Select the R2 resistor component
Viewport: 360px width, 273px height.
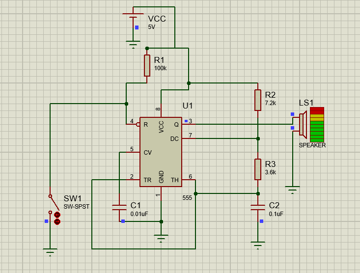(x=258, y=100)
